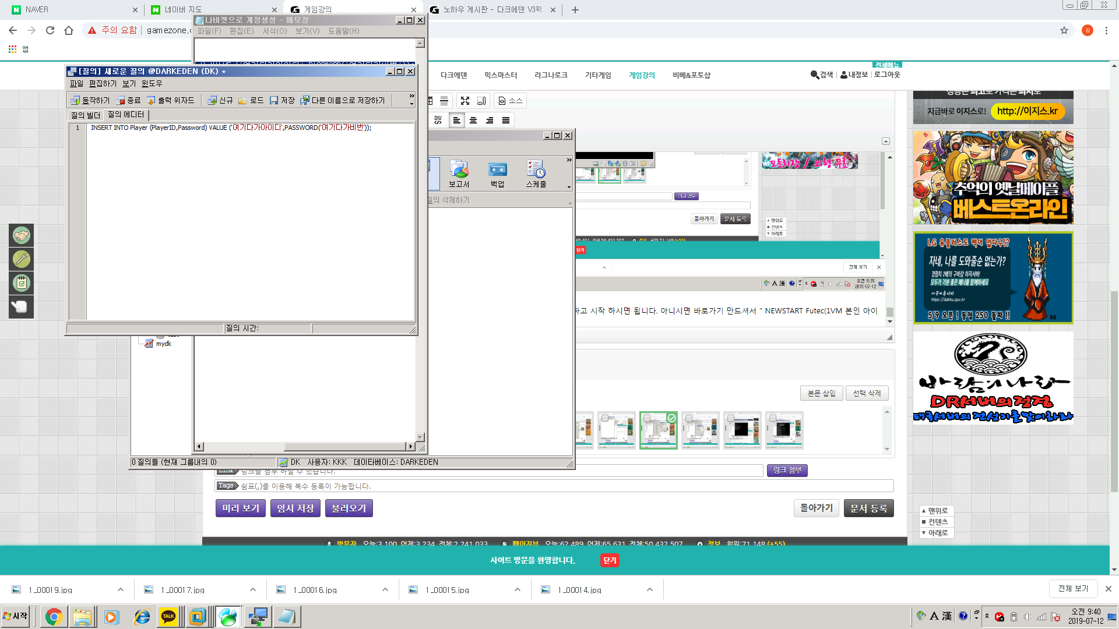Viewport: 1119px width, 629px height.
Task: Load a query file with 로드
Action: click(x=251, y=100)
